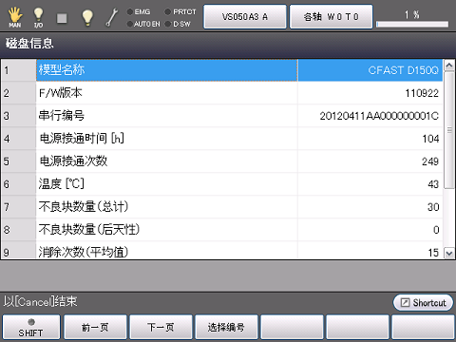The height and width of the screenshot is (342, 456).
Task: Click the VS050A3 A robot button
Action: pos(245,16)
